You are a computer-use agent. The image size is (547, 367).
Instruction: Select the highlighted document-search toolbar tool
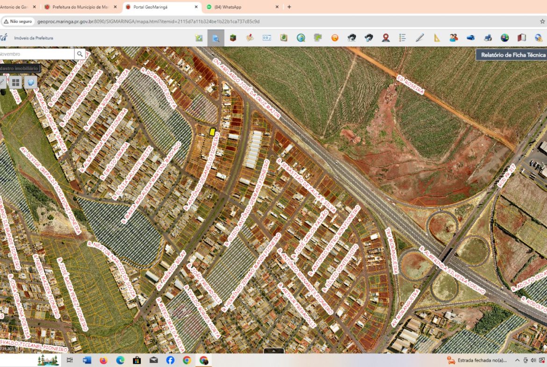[216, 38]
